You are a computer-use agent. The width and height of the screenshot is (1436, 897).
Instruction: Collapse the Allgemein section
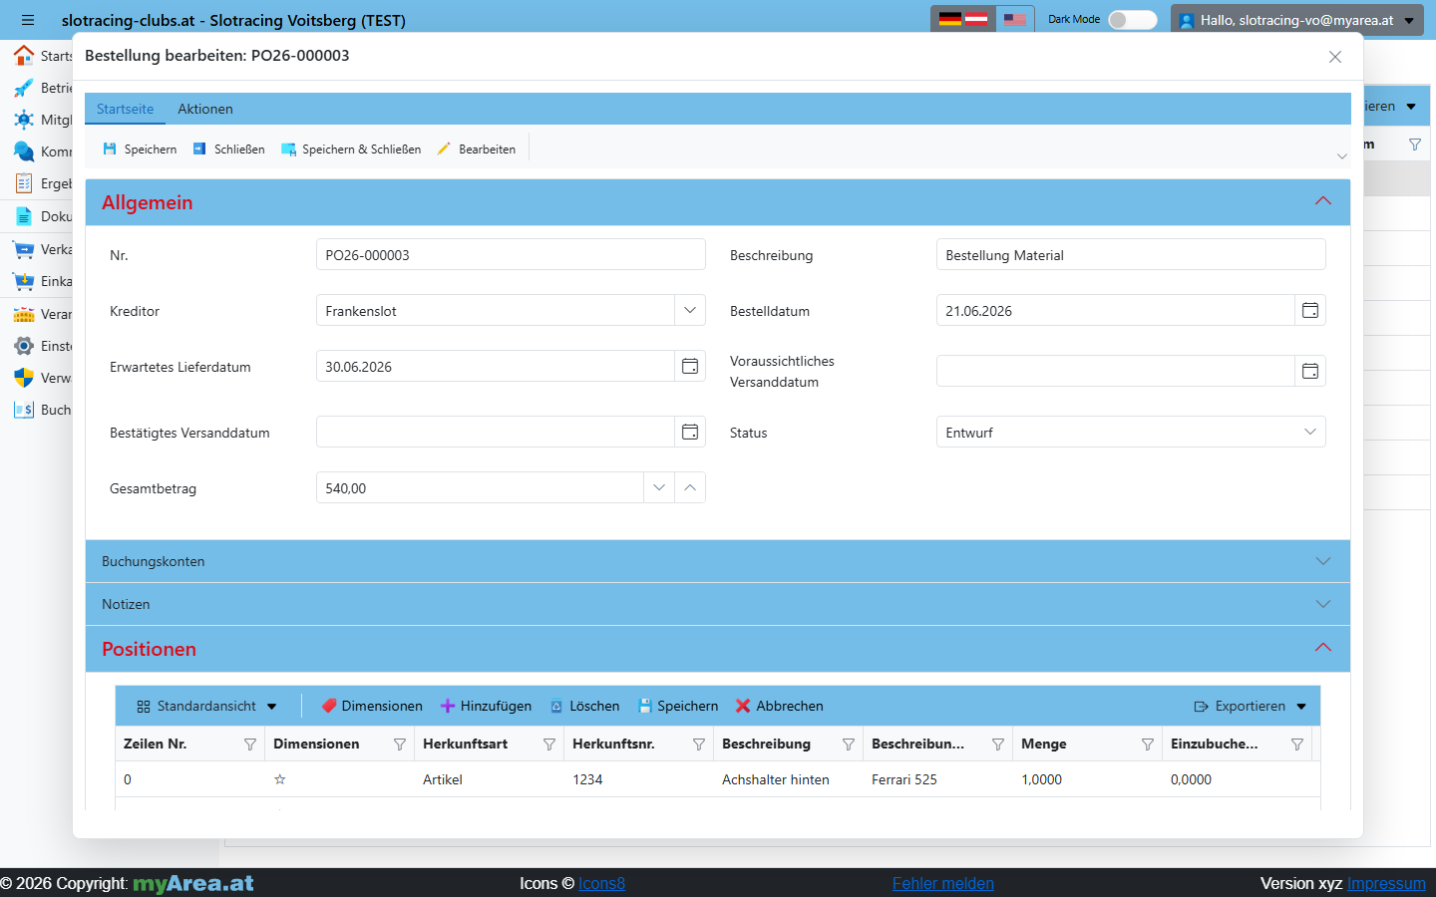(x=1323, y=201)
